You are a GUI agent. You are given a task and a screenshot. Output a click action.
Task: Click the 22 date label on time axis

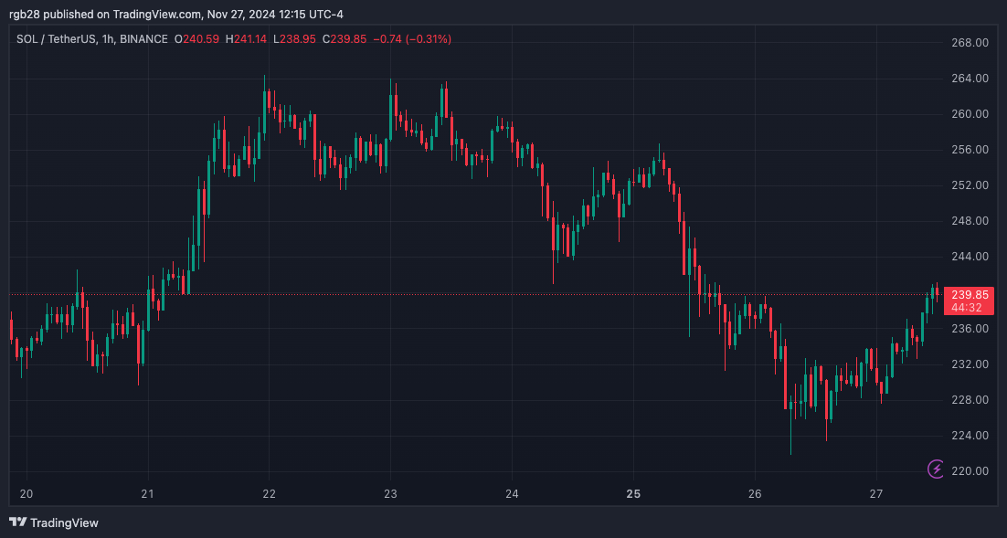point(269,494)
